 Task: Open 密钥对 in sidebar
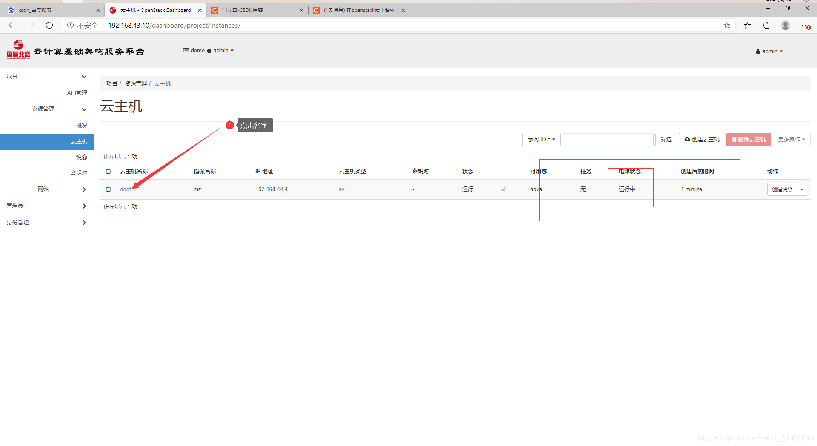pyautogui.click(x=79, y=173)
